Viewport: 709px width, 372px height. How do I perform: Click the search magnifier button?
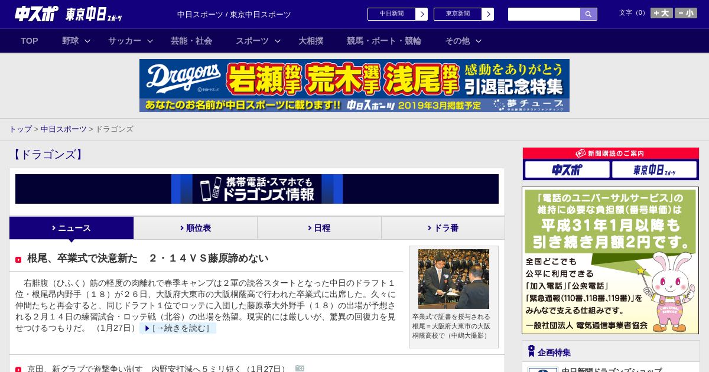(588, 14)
